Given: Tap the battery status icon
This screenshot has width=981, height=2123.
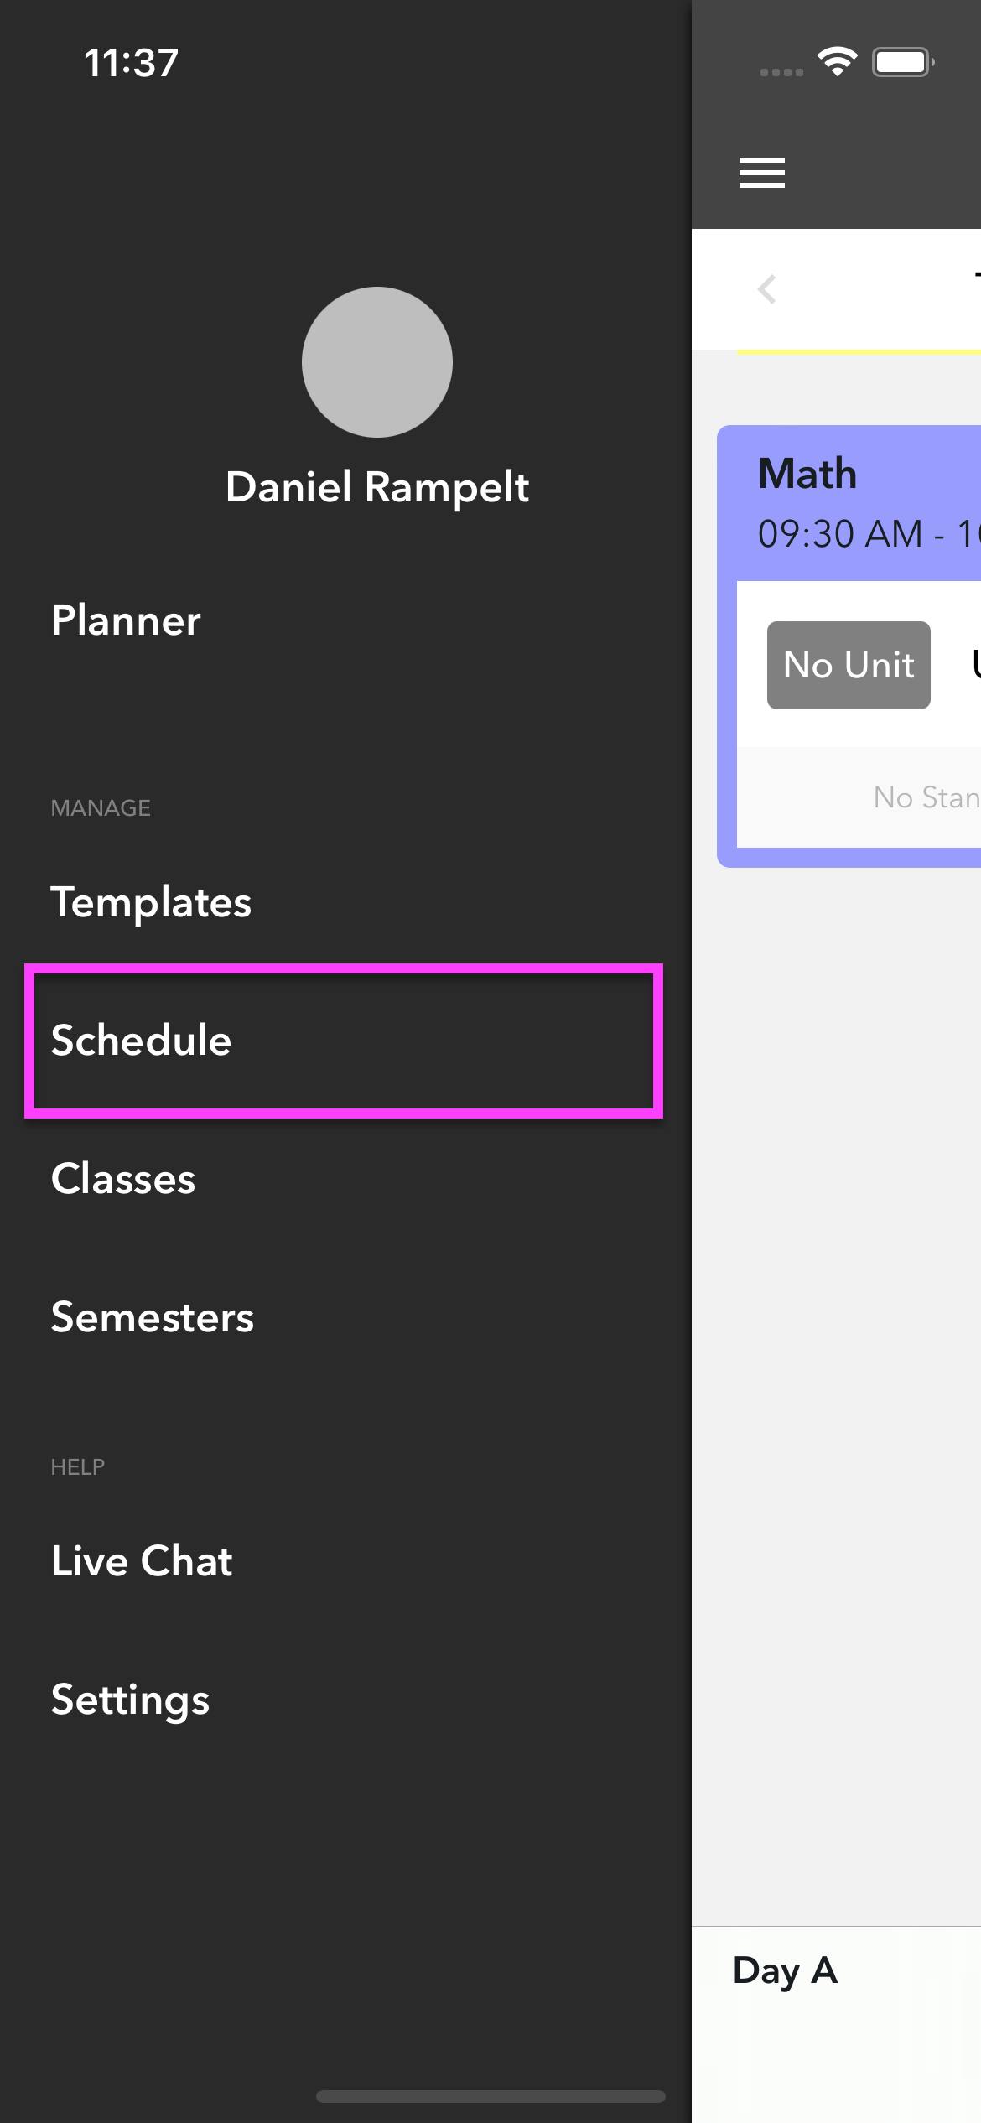Looking at the screenshot, I should coord(903,62).
